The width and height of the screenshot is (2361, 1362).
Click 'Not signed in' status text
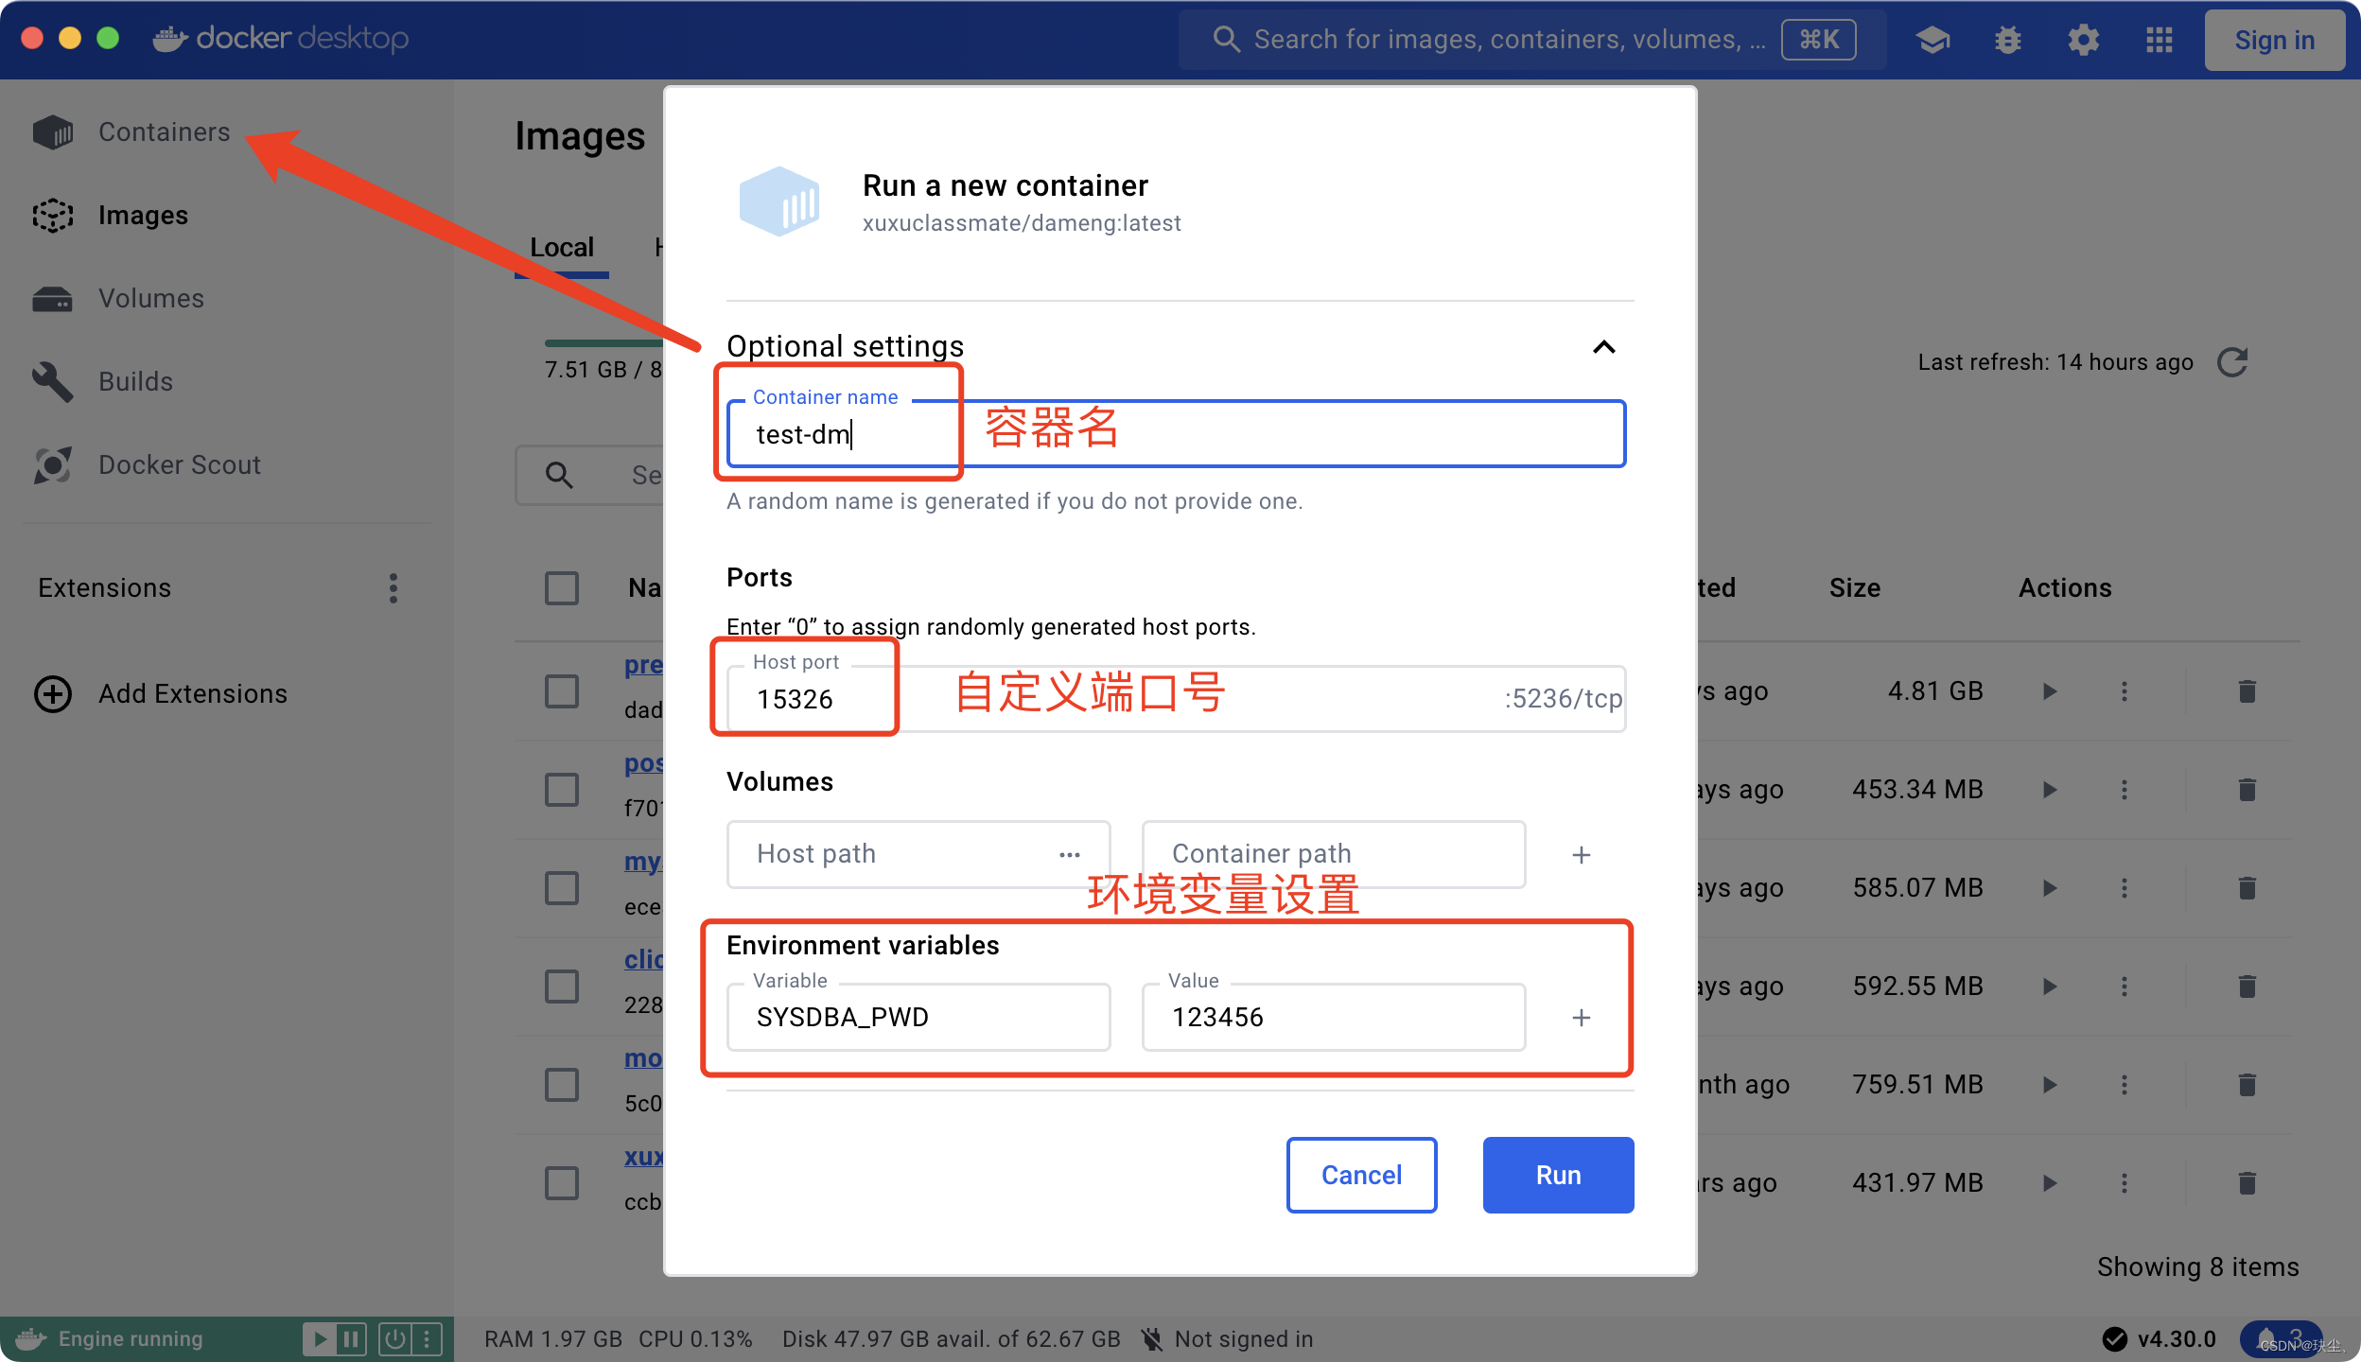[x=1244, y=1339]
